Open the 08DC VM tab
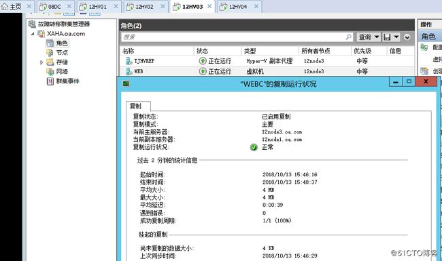 click(54, 7)
